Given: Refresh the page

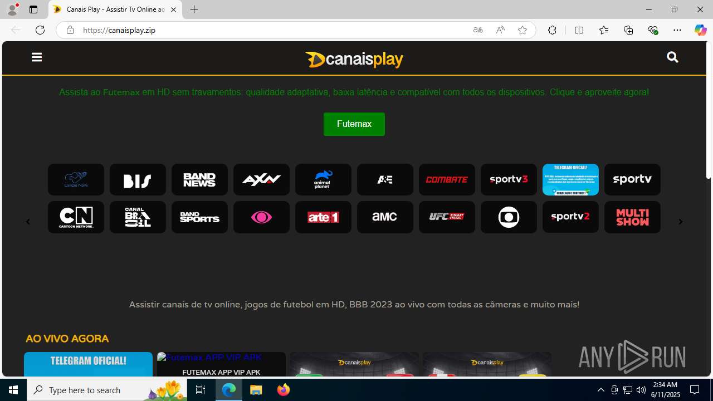Looking at the screenshot, I should 40,30.
